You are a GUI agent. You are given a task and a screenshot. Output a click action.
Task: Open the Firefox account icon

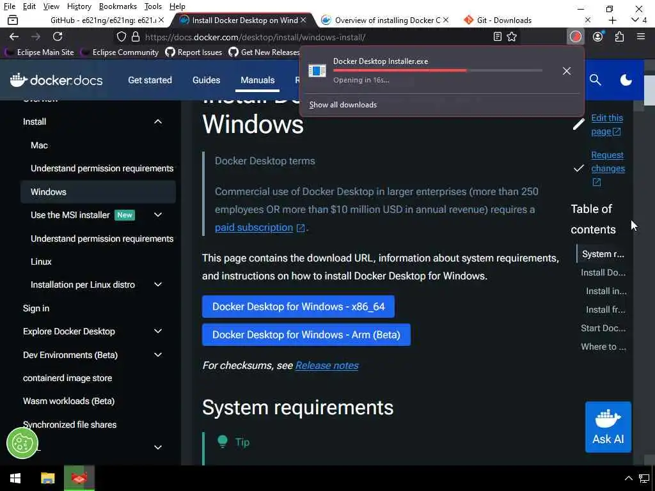[598, 36]
